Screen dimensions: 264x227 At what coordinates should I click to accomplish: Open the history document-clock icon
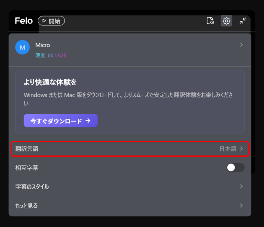[210, 21]
